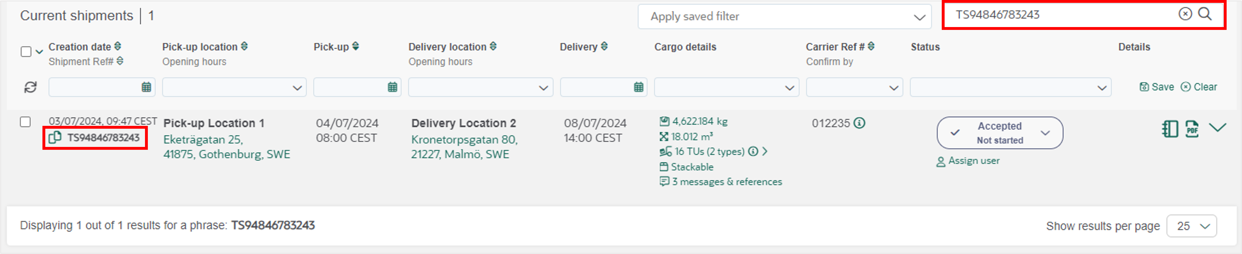Screen dimensions: 1242x254
Task: Clear the search field with X icon
Action: coord(1185,14)
